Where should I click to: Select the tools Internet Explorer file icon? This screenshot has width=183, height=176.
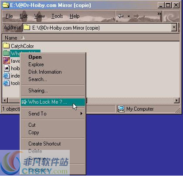click(x=7, y=83)
